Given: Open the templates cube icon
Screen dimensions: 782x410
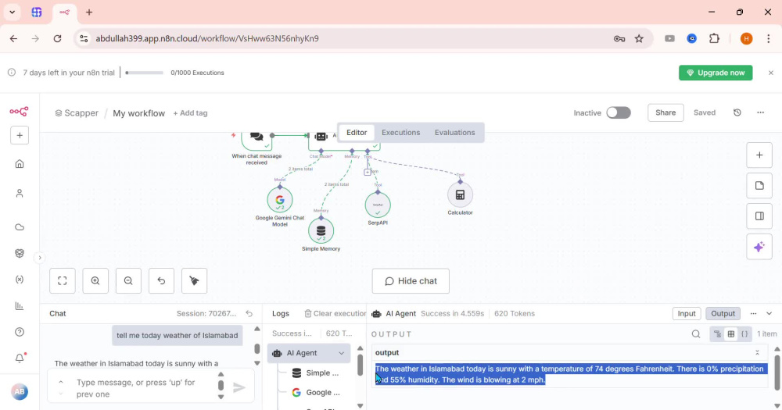Looking at the screenshot, I should pyautogui.click(x=20, y=253).
